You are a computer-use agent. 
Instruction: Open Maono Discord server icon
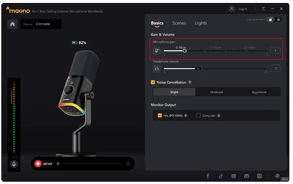[x=247, y=176]
